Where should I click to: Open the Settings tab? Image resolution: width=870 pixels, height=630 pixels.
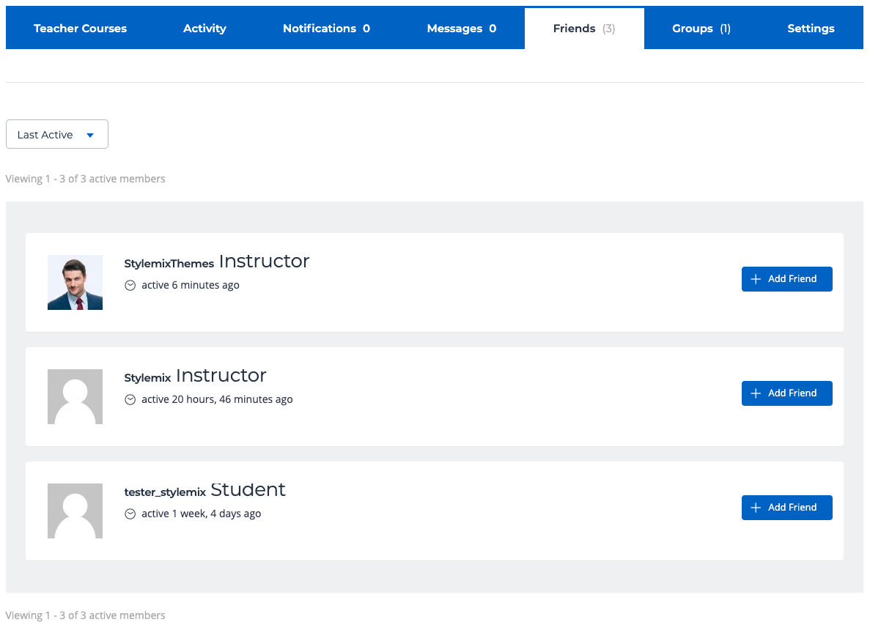tap(811, 29)
